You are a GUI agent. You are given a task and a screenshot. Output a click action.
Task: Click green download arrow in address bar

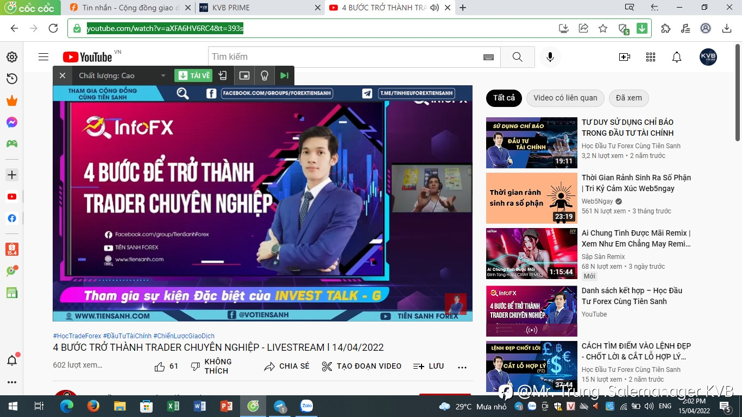click(x=642, y=28)
